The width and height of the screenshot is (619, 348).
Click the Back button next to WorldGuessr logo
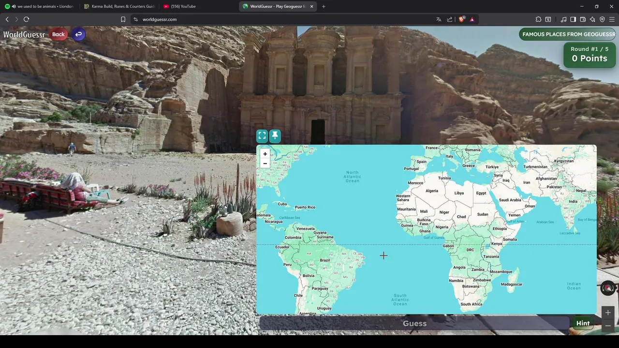(x=58, y=34)
